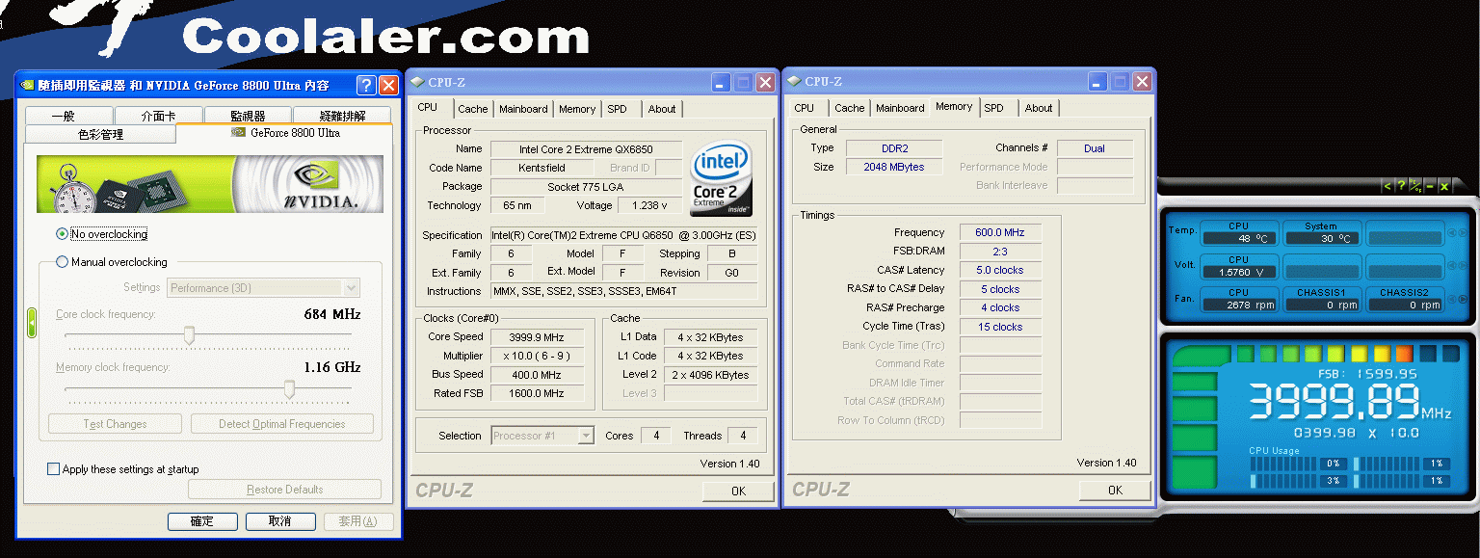Click the Core Speed value field
1480x558 pixels.
(x=537, y=337)
